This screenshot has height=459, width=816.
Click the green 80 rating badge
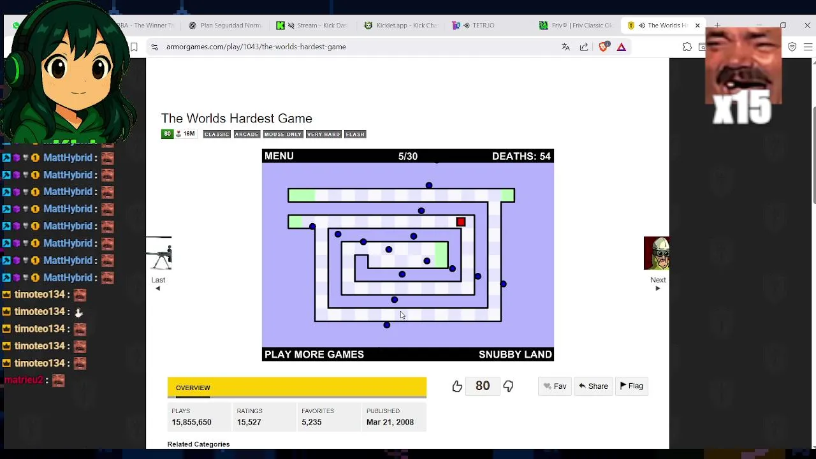pos(167,134)
